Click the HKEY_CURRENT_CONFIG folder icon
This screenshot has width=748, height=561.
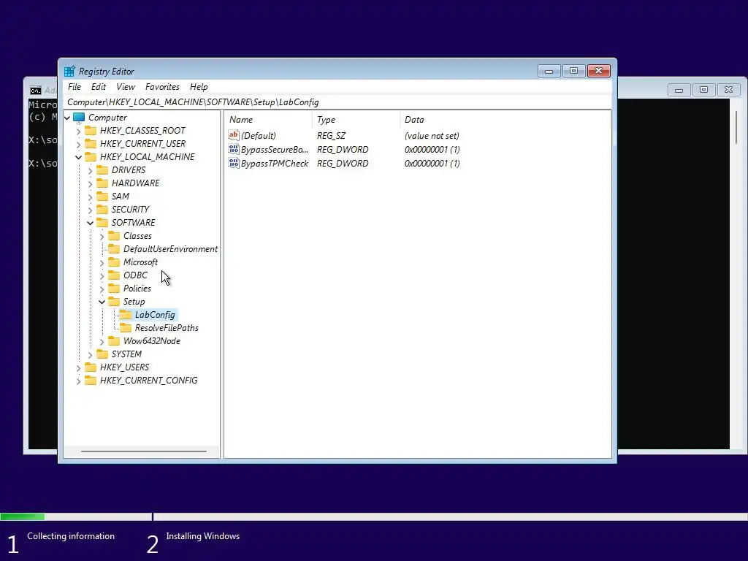91,380
